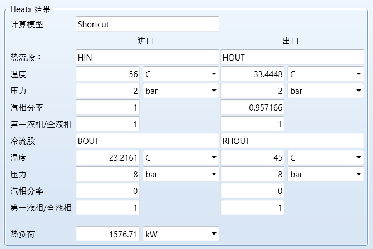Open cold stream outlet temperature unit dropdown
The image size is (373, 249).
coord(325,157)
